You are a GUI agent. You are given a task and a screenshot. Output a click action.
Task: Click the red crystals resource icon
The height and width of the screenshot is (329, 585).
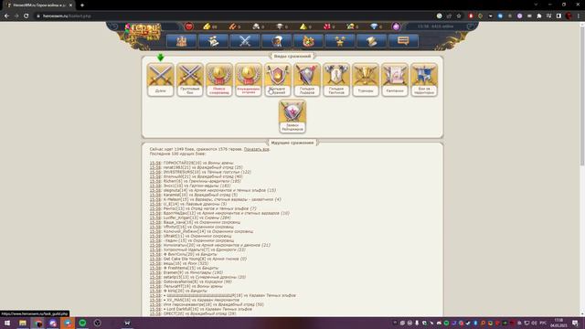click(327, 27)
